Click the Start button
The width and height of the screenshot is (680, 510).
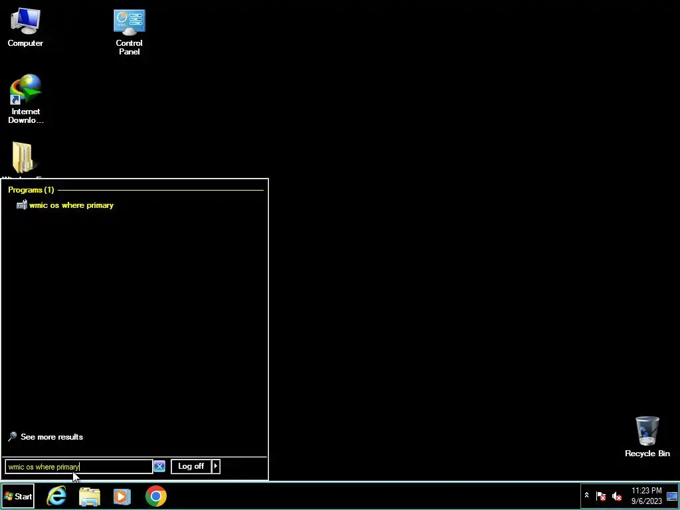pos(18,496)
